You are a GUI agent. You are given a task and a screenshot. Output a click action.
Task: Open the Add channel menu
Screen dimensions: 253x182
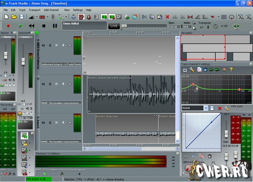(x=51, y=10)
